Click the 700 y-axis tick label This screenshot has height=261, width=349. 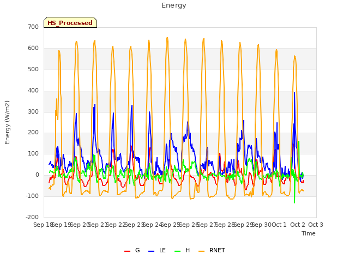tap(33, 27)
